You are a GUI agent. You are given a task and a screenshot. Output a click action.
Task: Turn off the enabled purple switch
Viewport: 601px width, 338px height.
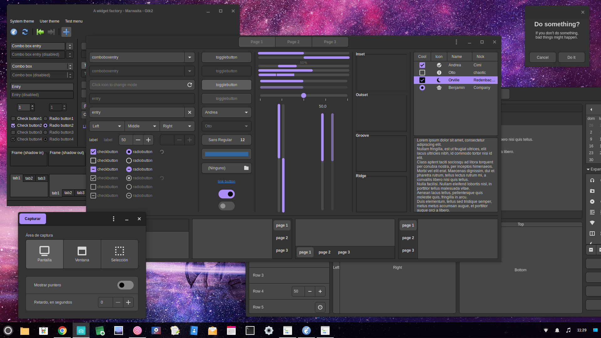click(x=227, y=194)
